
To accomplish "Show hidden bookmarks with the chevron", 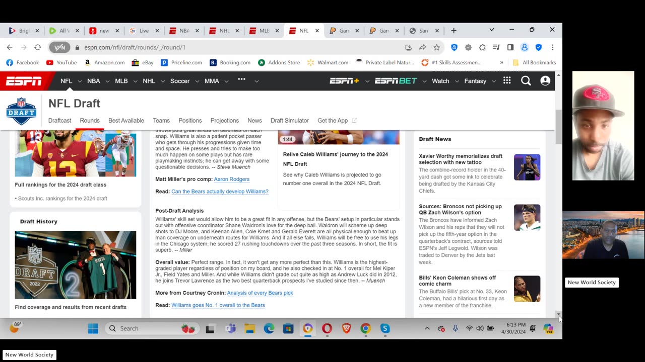I will pos(501,62).
